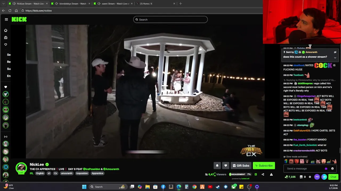Click the purple Kicks gift icon in chat input
Screen dimensions: 341x191
click(326, 168)
